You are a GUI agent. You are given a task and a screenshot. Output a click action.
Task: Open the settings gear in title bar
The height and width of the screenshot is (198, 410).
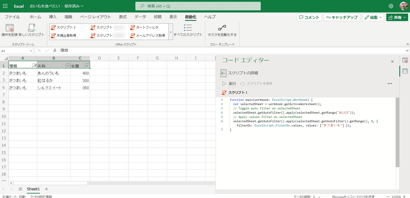[x=391, y=6]
